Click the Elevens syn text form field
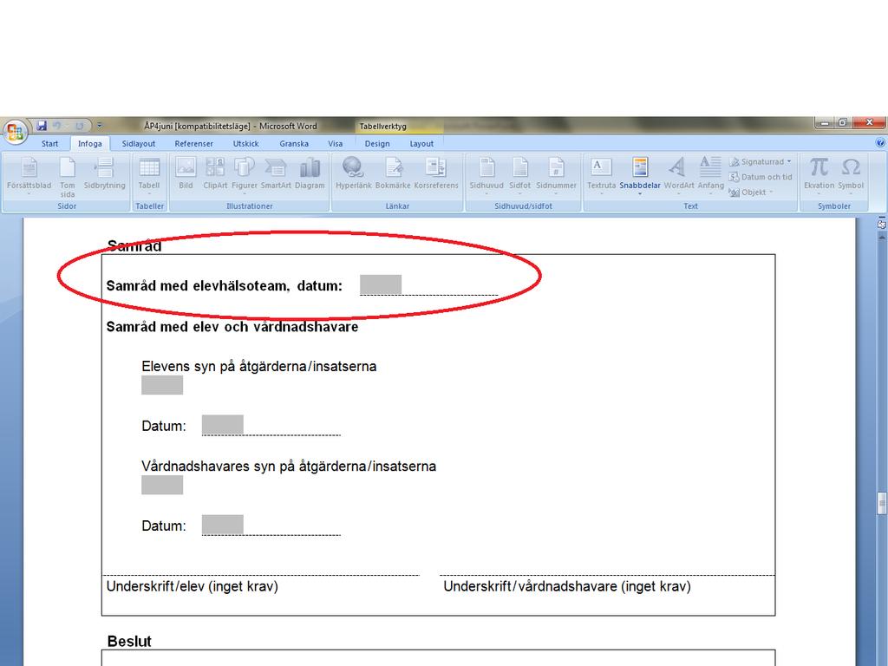 [162, 384]
